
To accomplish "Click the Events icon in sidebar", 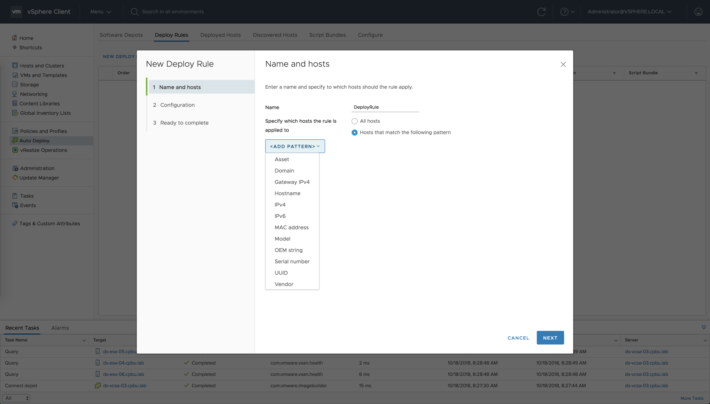I will coord(15,205).
